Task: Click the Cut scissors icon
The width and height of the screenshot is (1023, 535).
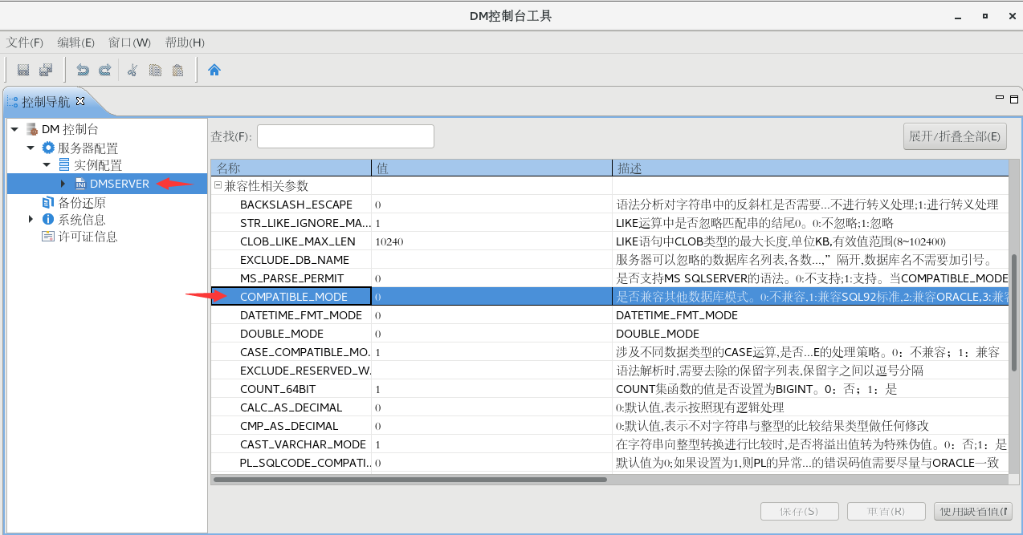Action: click(x=132, y=70)
